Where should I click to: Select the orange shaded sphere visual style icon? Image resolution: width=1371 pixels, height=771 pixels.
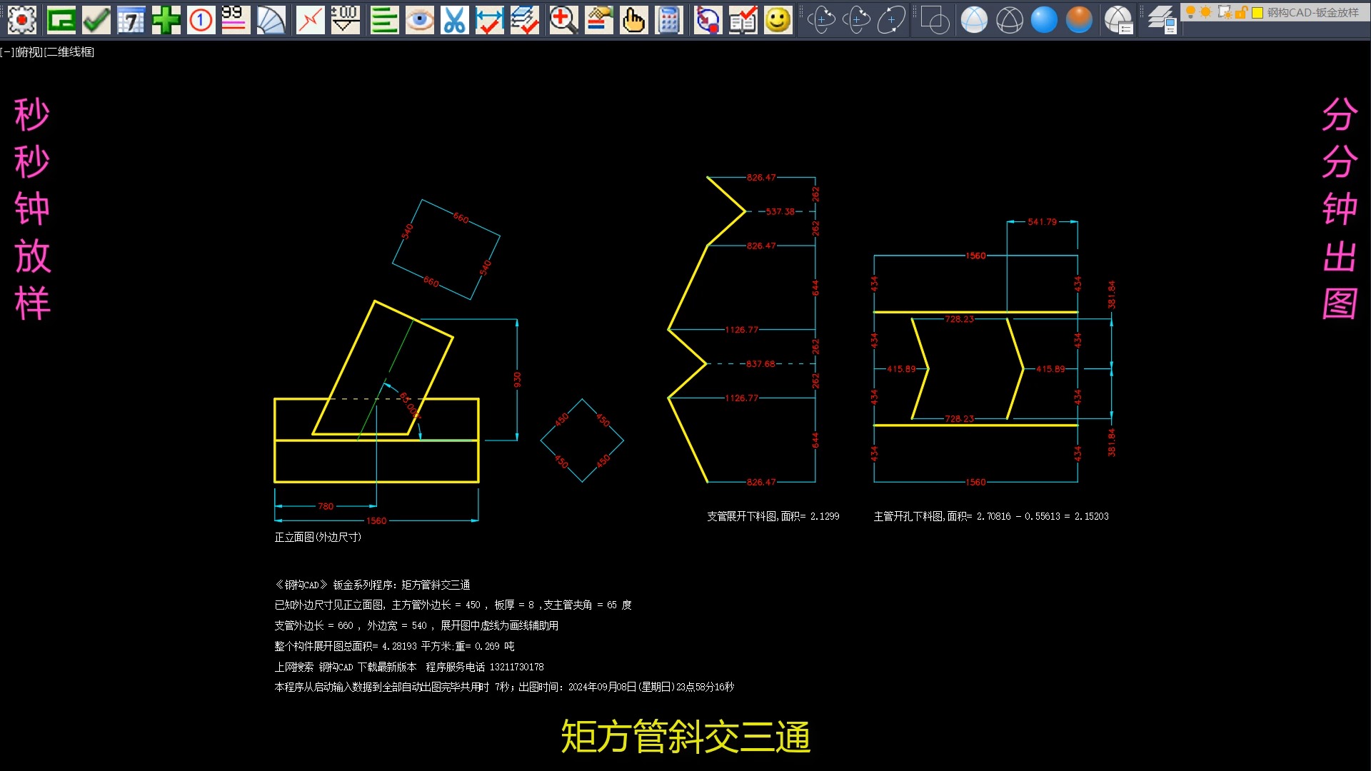point(1079,20)
